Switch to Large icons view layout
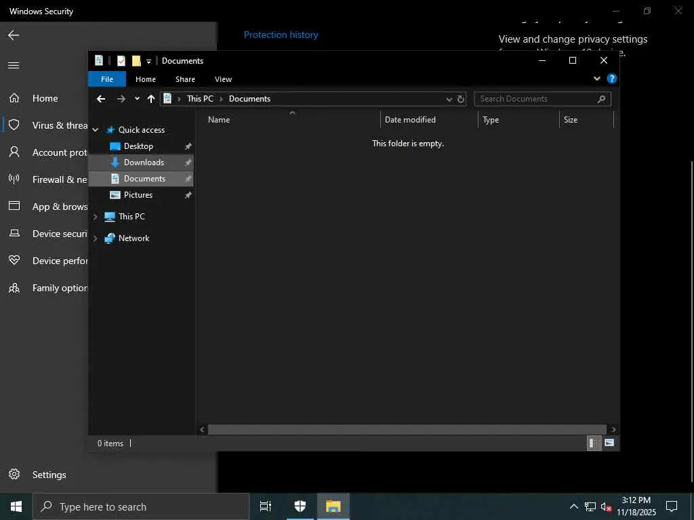Image resolution: width=694 pixels, height=520 pixels. click(x=609, y=443)
